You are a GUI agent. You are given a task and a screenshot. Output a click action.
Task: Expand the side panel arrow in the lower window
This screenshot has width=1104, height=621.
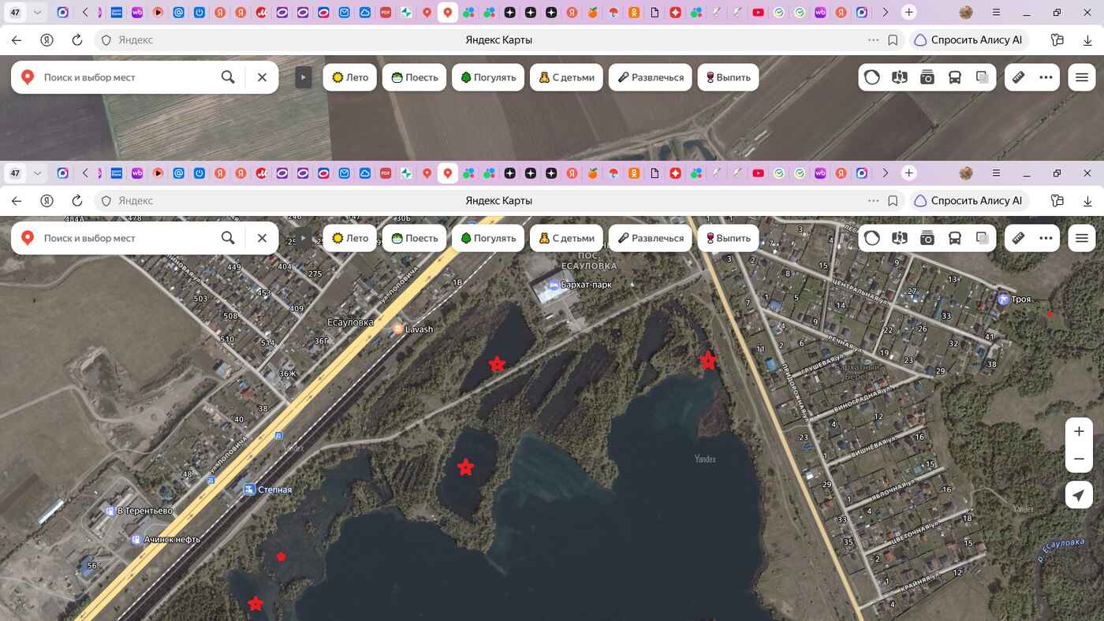[304, 238]
